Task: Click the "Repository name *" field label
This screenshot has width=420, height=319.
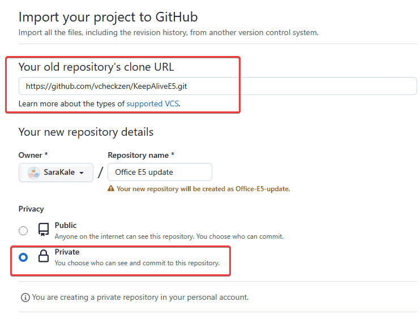Action: pos(140,155)
